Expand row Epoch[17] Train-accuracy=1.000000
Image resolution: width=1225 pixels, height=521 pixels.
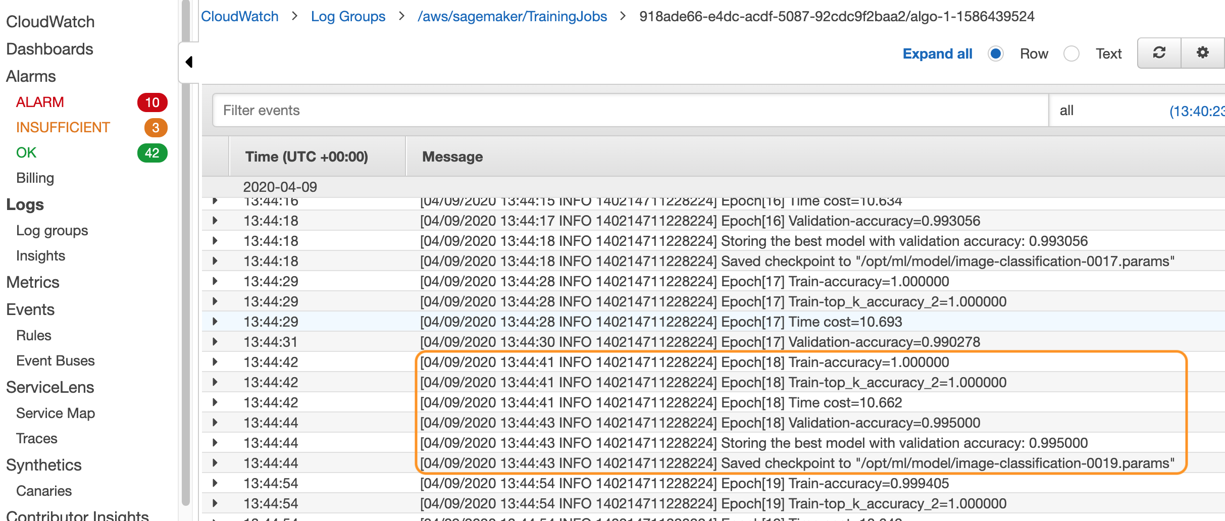(215, 281)
